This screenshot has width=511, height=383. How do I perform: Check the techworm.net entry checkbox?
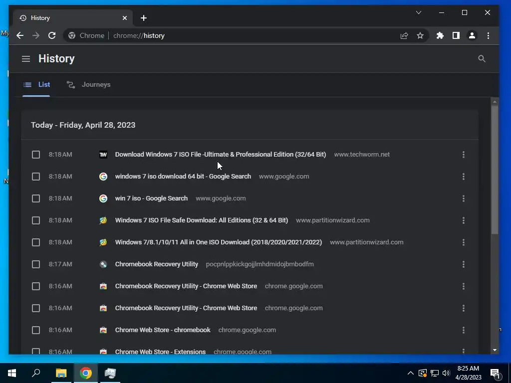click(x=36, y=155)
